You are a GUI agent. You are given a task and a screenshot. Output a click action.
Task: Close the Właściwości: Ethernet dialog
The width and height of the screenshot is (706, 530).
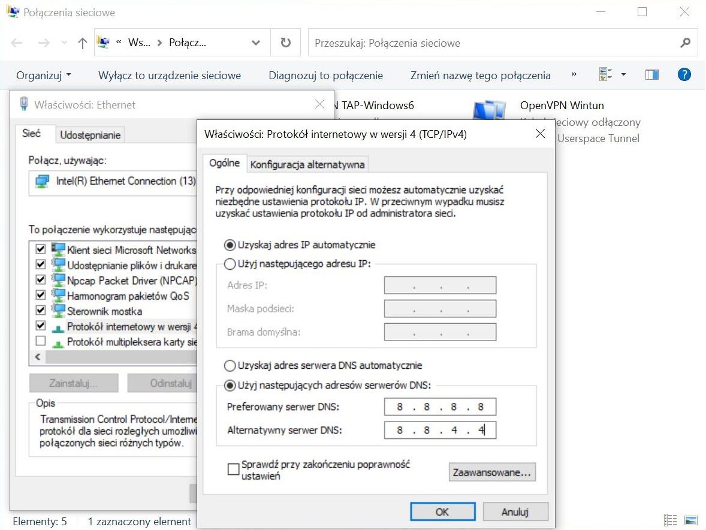319,104
